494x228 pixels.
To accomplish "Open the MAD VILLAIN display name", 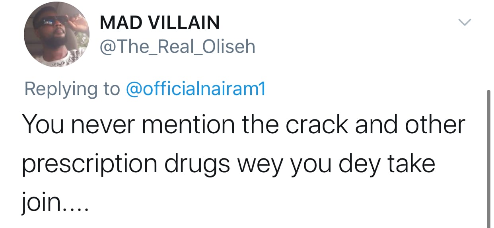I will coord(159,23).
